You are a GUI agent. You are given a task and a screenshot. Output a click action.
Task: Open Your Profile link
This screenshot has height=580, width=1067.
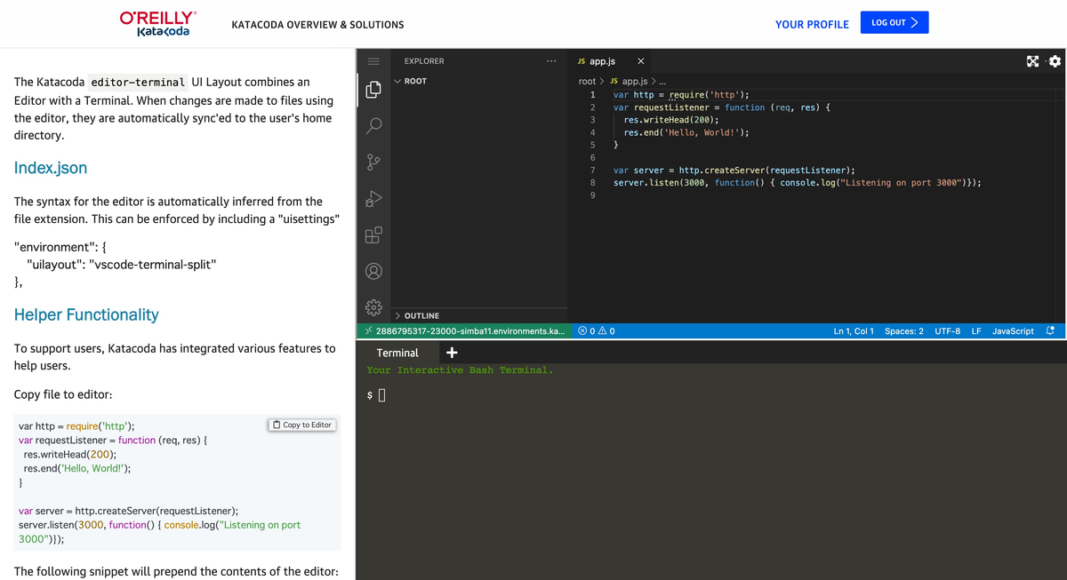click(x=812, y=25)
